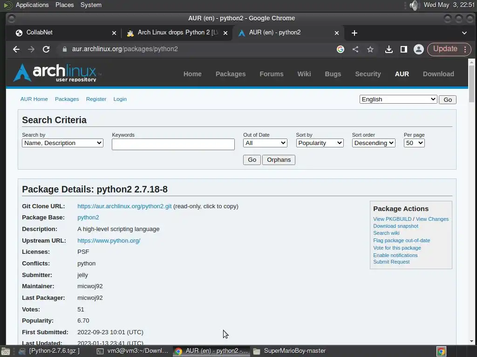Open Home in Arch navigation
The height and width of the screenshot is (357, 477).
[192, 74]
